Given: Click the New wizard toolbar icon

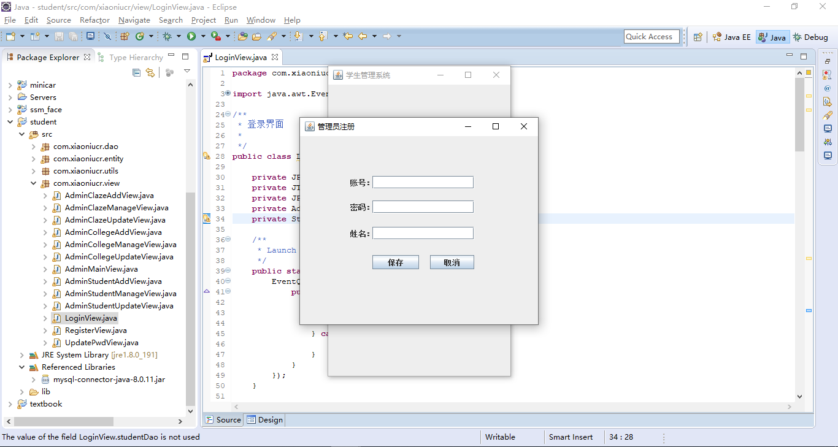Looking at the screenshot, I should (10, 37).
